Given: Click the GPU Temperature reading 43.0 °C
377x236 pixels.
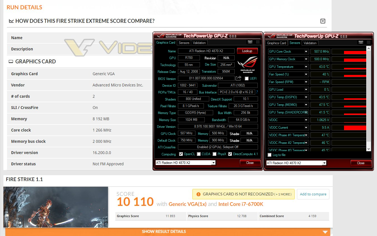Looking at the screenshot, I should (320, 67).
